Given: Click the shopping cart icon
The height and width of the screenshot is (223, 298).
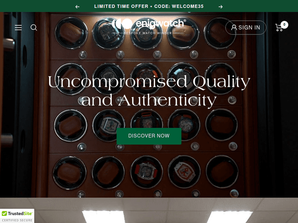Looking at the screenshot, I should 279,27.
